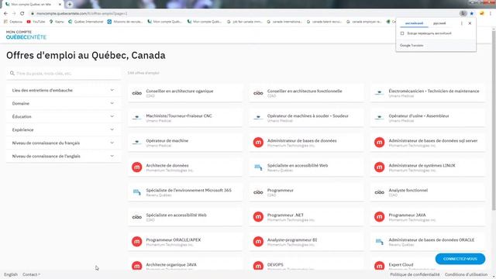Open Québec International bookmark
The width and height of the screenshot is (496, 279).
click(86, 22)
